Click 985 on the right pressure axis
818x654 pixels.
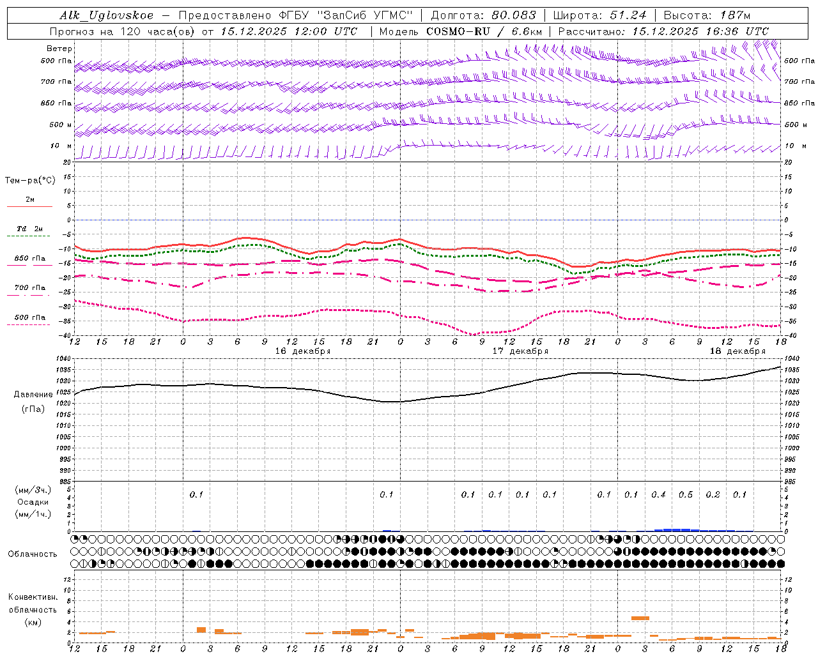click(791, 482)
